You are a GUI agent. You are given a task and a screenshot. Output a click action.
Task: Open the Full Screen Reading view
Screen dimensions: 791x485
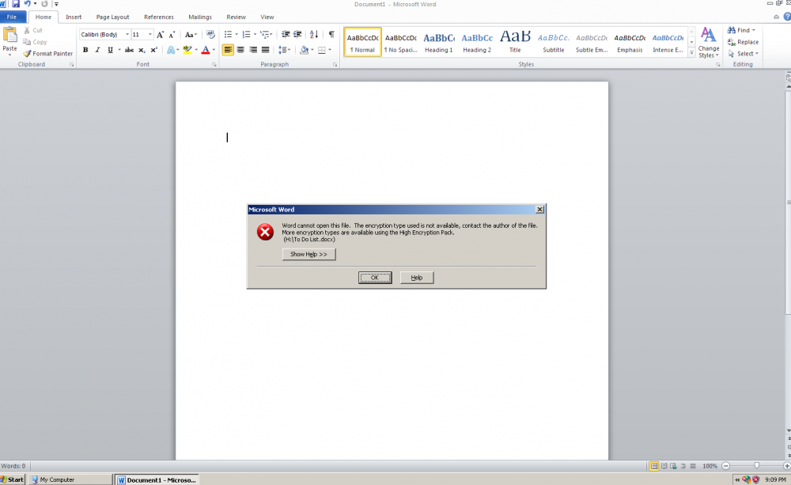pos(665,466)
